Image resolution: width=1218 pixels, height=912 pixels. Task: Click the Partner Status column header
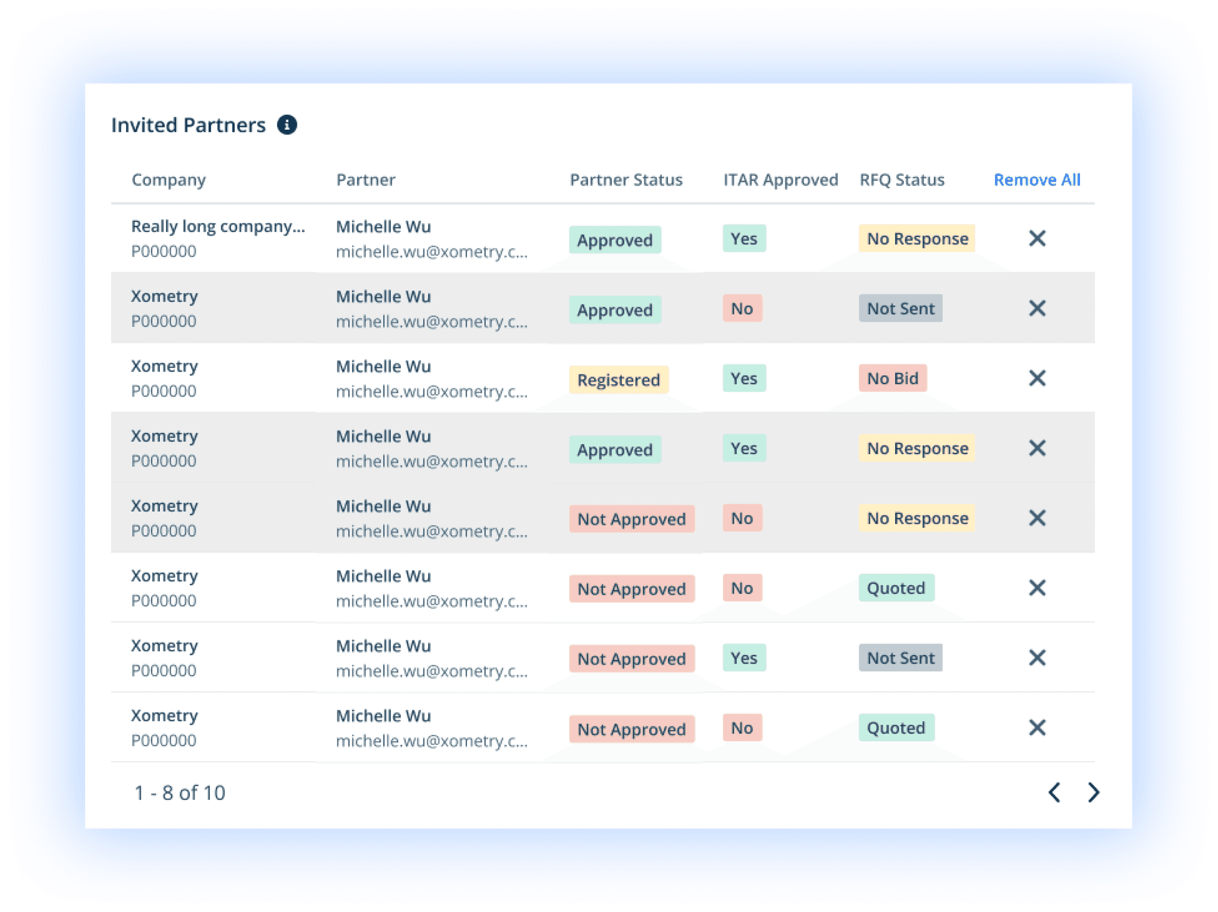click(x=626, y=180)
